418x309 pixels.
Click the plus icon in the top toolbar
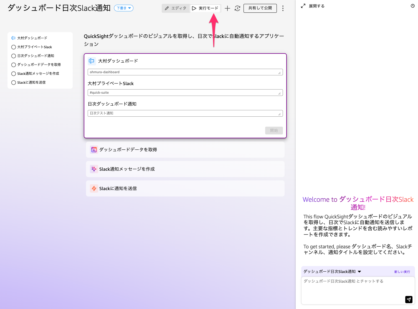227,8
